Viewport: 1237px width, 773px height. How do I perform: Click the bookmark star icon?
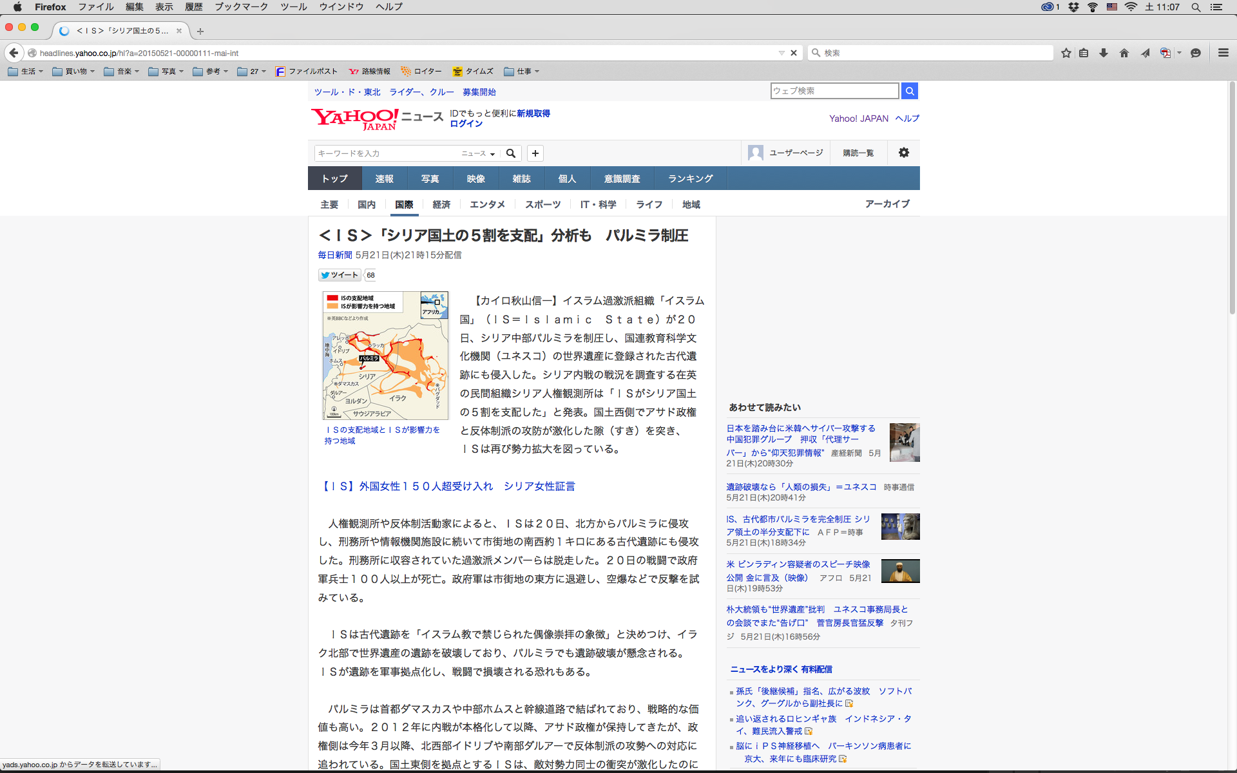tap(1066, 53)
